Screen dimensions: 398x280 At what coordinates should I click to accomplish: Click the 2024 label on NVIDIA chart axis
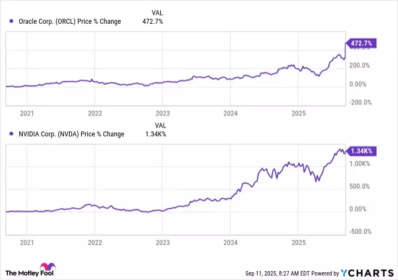tap(231, 242)
